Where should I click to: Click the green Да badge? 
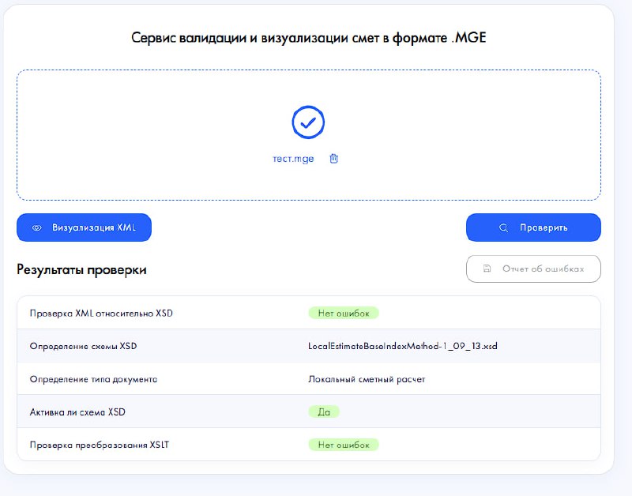[x=324, y=411]
